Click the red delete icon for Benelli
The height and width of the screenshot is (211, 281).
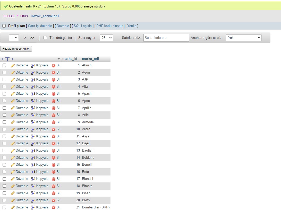[53, 165]
